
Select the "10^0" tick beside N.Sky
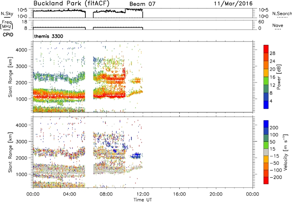click(x=22, y=16)
